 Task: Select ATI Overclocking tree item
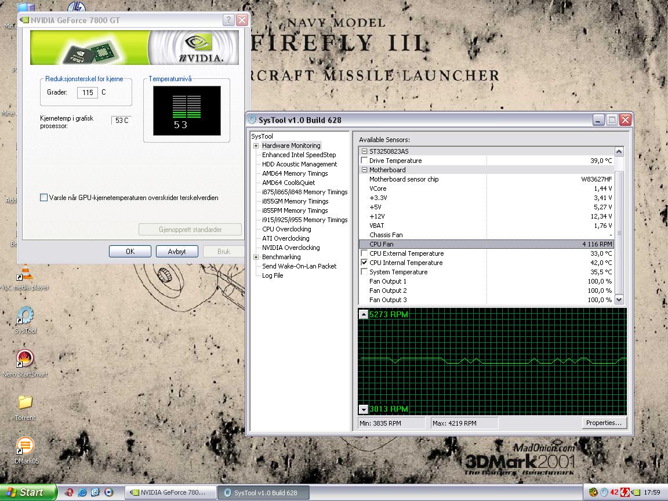(x=285, y=238)
